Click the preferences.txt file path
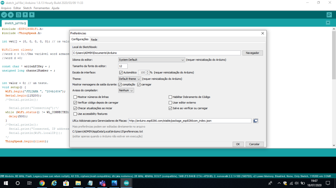Viewport: 336px width, 188px height. pyautogui.click(x=108, y=131)
